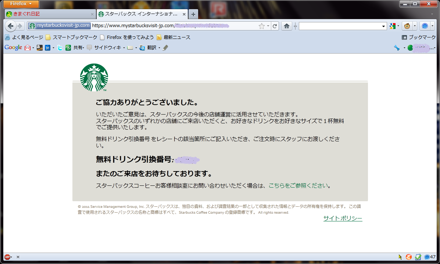Click the Google logo on toolbar
Screen dimensions: 440x264
[13, 48]
